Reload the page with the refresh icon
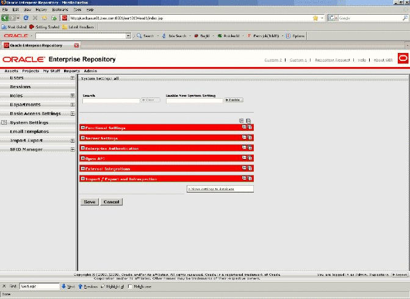 (x=26, y=18)
